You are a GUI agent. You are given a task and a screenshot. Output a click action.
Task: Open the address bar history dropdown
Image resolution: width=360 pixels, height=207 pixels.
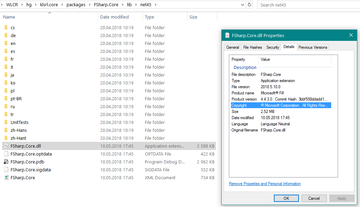pyautogui.click(x=242, y=4)
